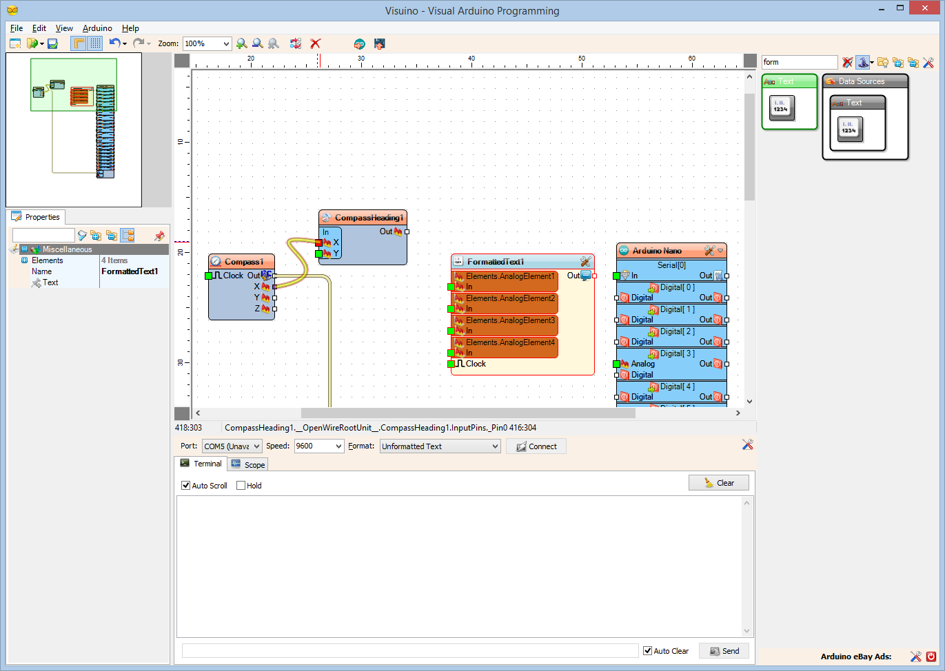Click the pin properties icon
This screenshot has height=671, width=945.
[160, 236]
